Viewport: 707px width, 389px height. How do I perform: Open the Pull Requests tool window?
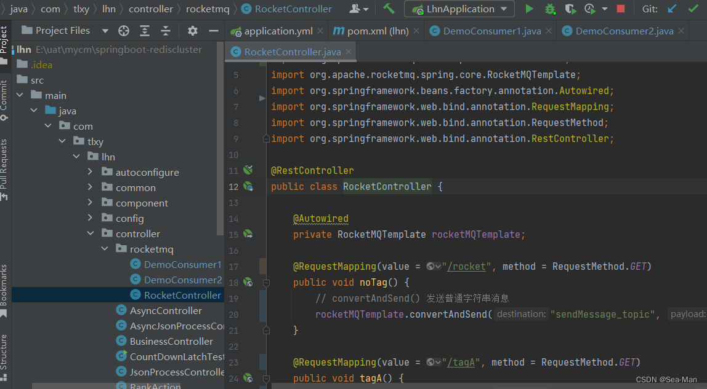click(4, 169)
